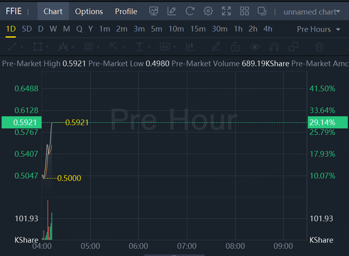Viewport: 349px width, 256px height.
Task: Select the wave pattern drawing tool
Action: point(63,47)
